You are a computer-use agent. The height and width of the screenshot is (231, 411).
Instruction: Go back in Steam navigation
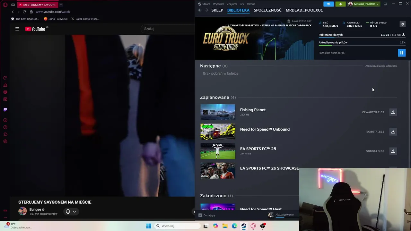tap(200, 10)
